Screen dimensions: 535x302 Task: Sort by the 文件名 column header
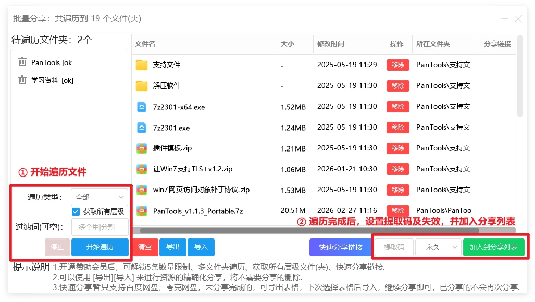click(x=145, y=44)
